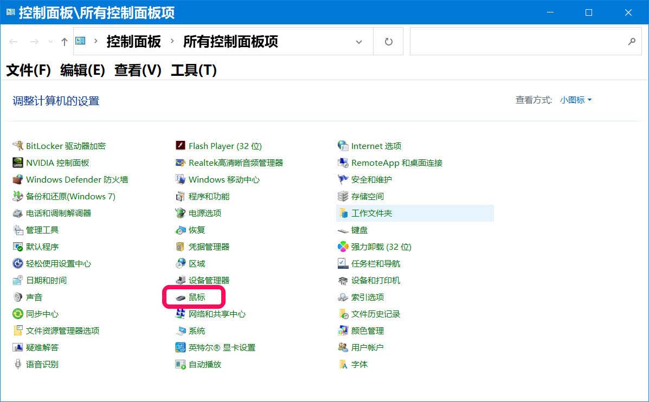This screenshot has width=649, height=402.
Task: Open the 设备和打印机 icon
Action: pos(343,281)
